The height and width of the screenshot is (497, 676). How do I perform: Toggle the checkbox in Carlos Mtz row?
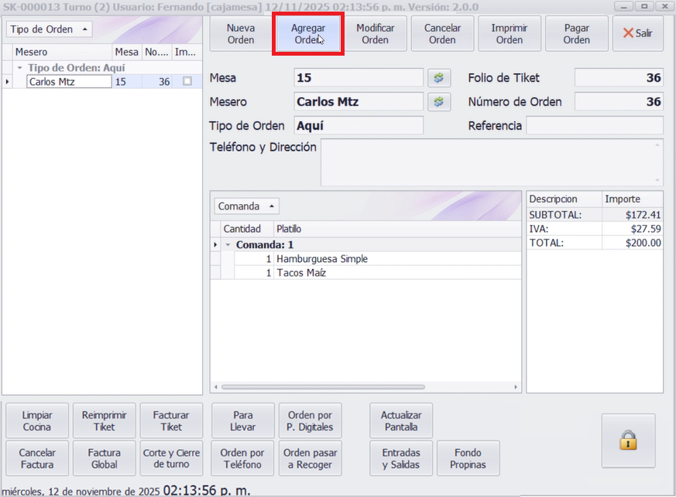pos(187,81)
